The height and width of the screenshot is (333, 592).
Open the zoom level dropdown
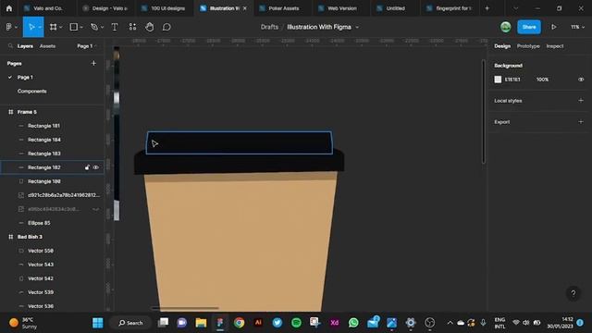click(x=577, y=27)
